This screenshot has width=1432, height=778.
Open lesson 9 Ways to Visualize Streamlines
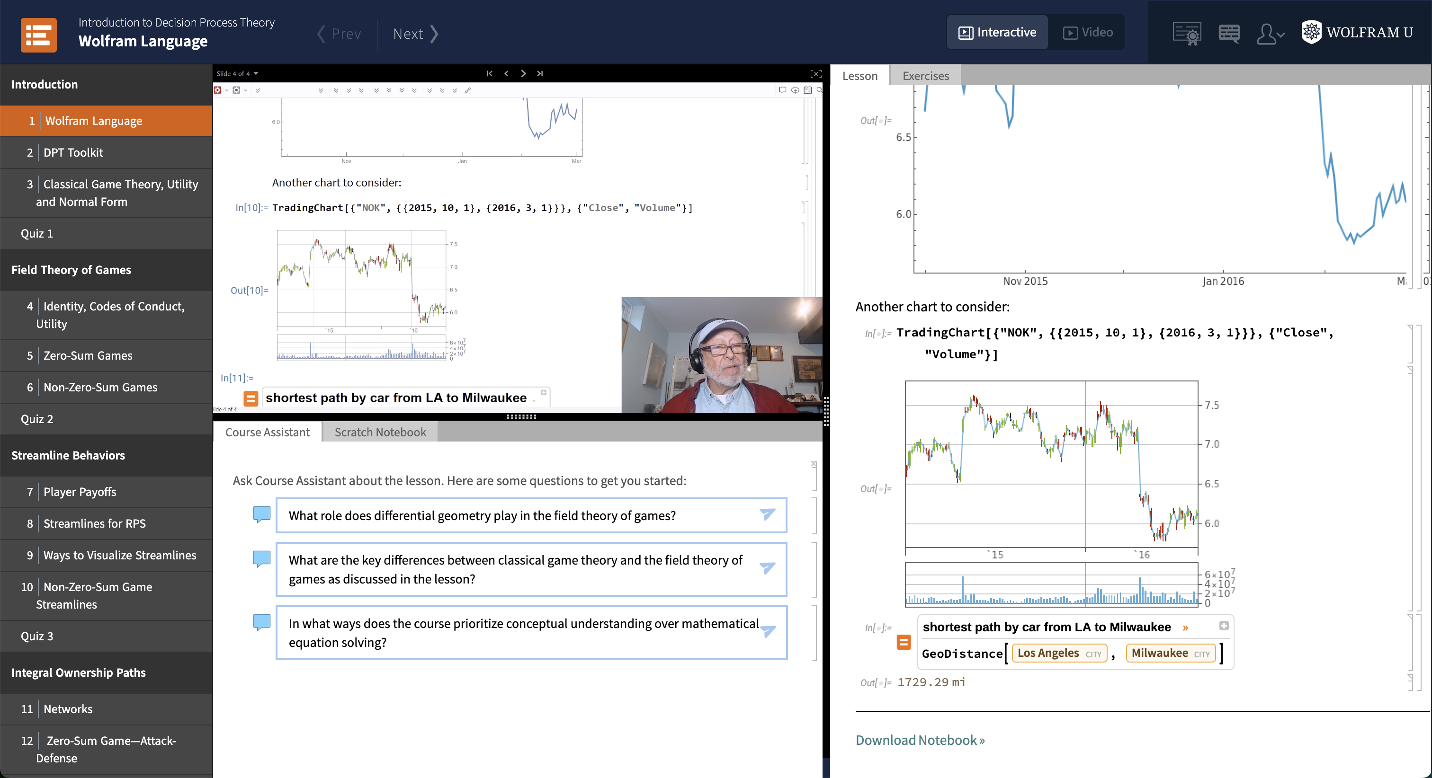point(106,555)
